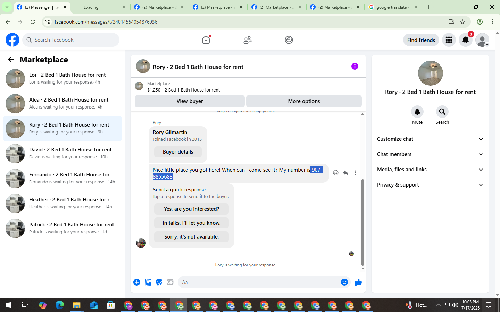Open more options for Rory's message
This screenshot has height=312, width=500.
pos(355,173)
